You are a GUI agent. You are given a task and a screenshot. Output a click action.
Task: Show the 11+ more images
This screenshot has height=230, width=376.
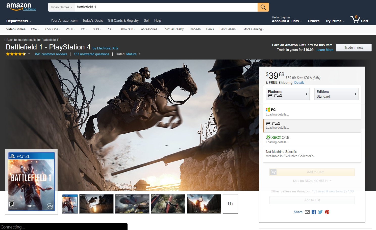point(231,204)
